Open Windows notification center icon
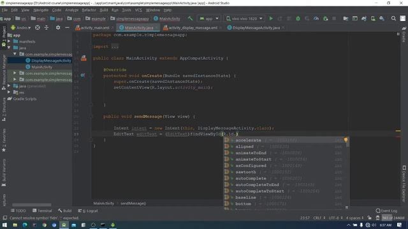408x229 pixels. [400, 225]
